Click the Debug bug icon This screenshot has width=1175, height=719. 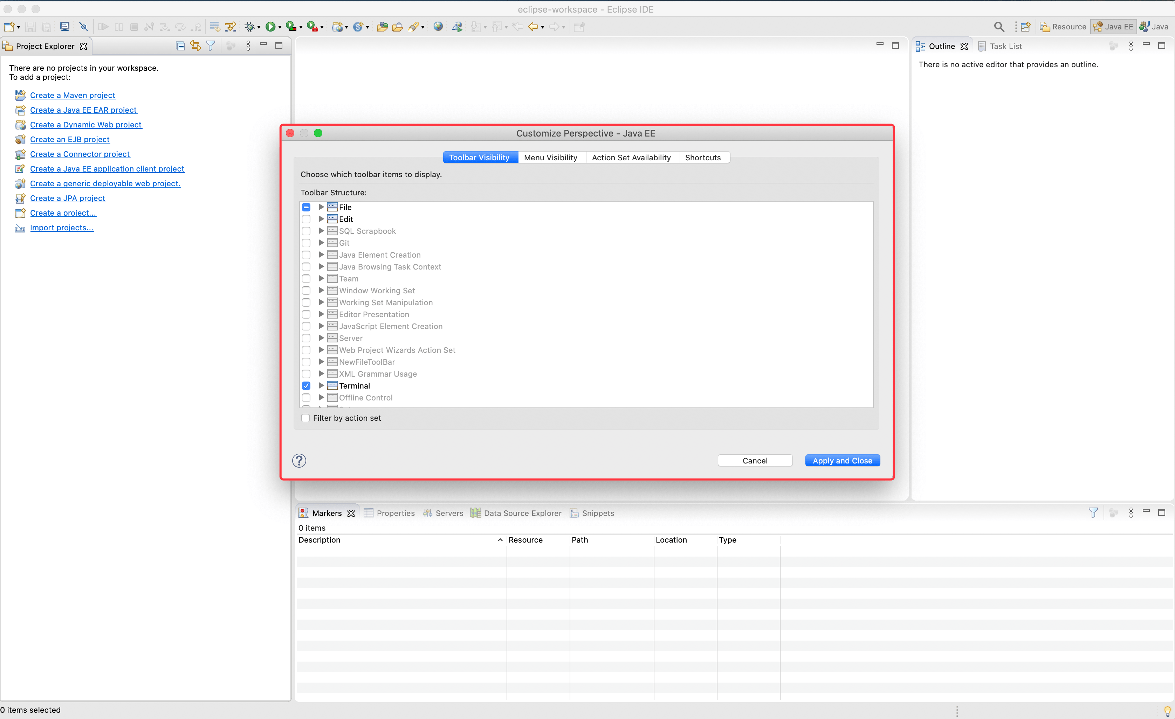[249, 27]
